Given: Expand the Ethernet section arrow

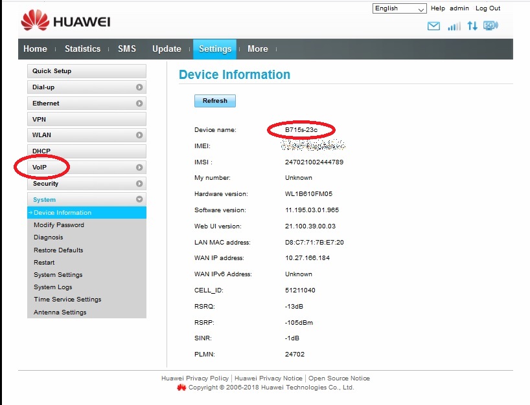Looking at the screenshot, I should (139, 104).
